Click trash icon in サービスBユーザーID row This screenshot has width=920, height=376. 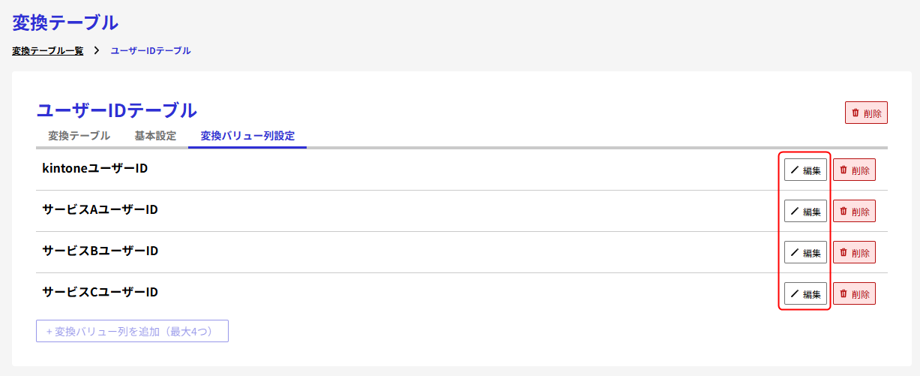click(x=844, y=253)
